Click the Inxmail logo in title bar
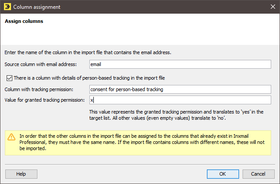Screen dimensions: 280x184 [7, 7]
